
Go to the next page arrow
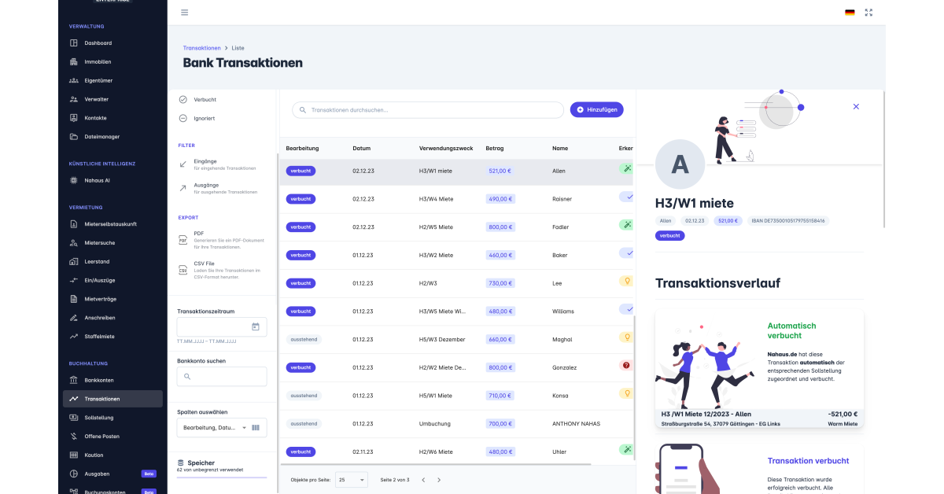[x=439, y=480]
